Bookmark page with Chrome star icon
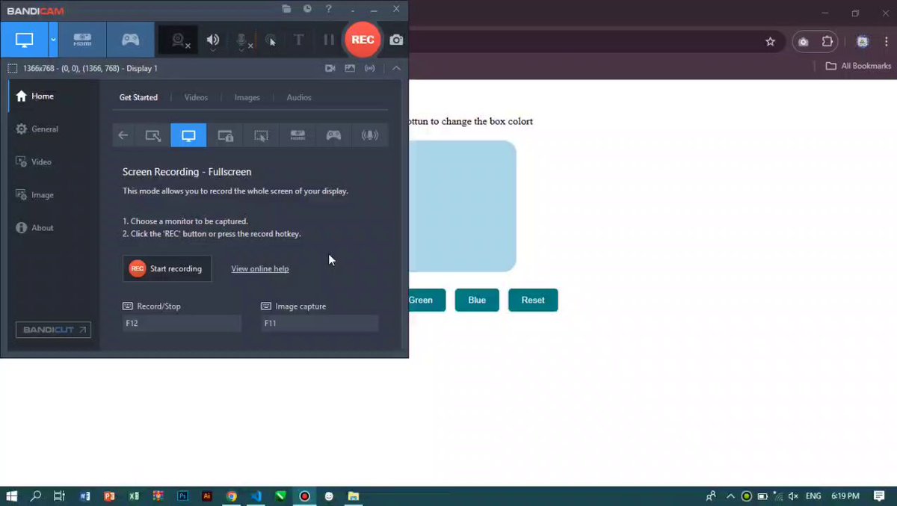Viewport: 897px width, 506px height. pos(770,42)
